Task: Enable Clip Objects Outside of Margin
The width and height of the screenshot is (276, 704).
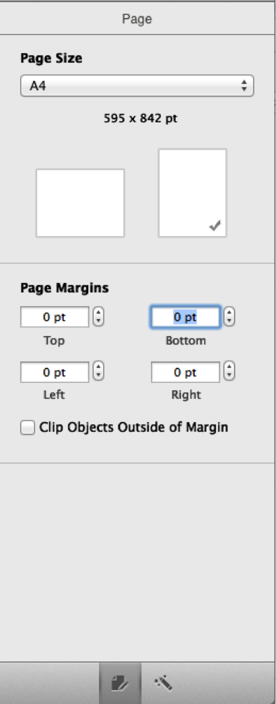Action: point(27,428)
